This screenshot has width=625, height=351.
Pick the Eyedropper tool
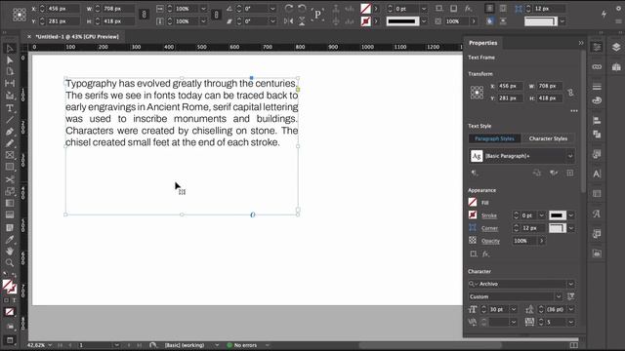tap(10, 239)
